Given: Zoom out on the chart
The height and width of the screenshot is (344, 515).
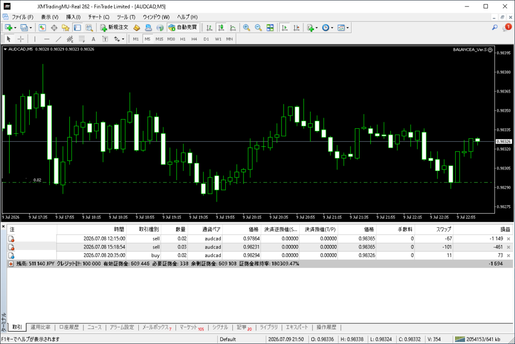Looking at the screenshot, I should [x=258, y=28].
